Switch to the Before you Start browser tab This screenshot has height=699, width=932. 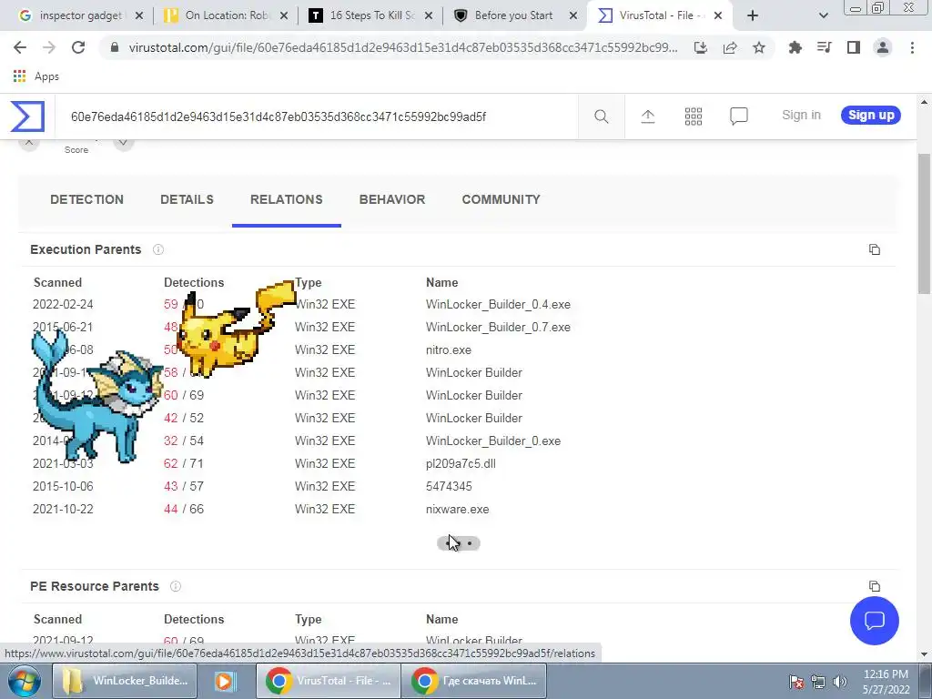(515, 16)
